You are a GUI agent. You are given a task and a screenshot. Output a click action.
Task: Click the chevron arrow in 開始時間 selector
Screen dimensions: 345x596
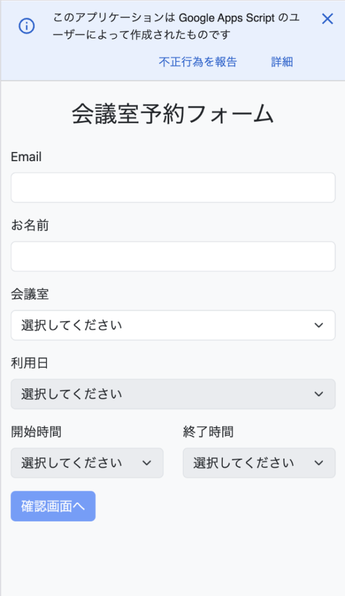tap(147, 463)
